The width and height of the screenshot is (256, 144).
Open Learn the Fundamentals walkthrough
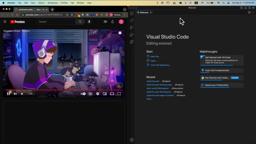click(x=222, y=70)
